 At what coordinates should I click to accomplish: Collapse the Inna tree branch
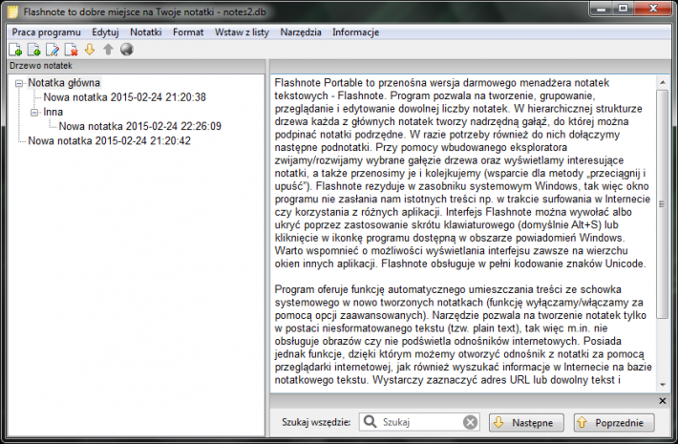tap(34, 113)
